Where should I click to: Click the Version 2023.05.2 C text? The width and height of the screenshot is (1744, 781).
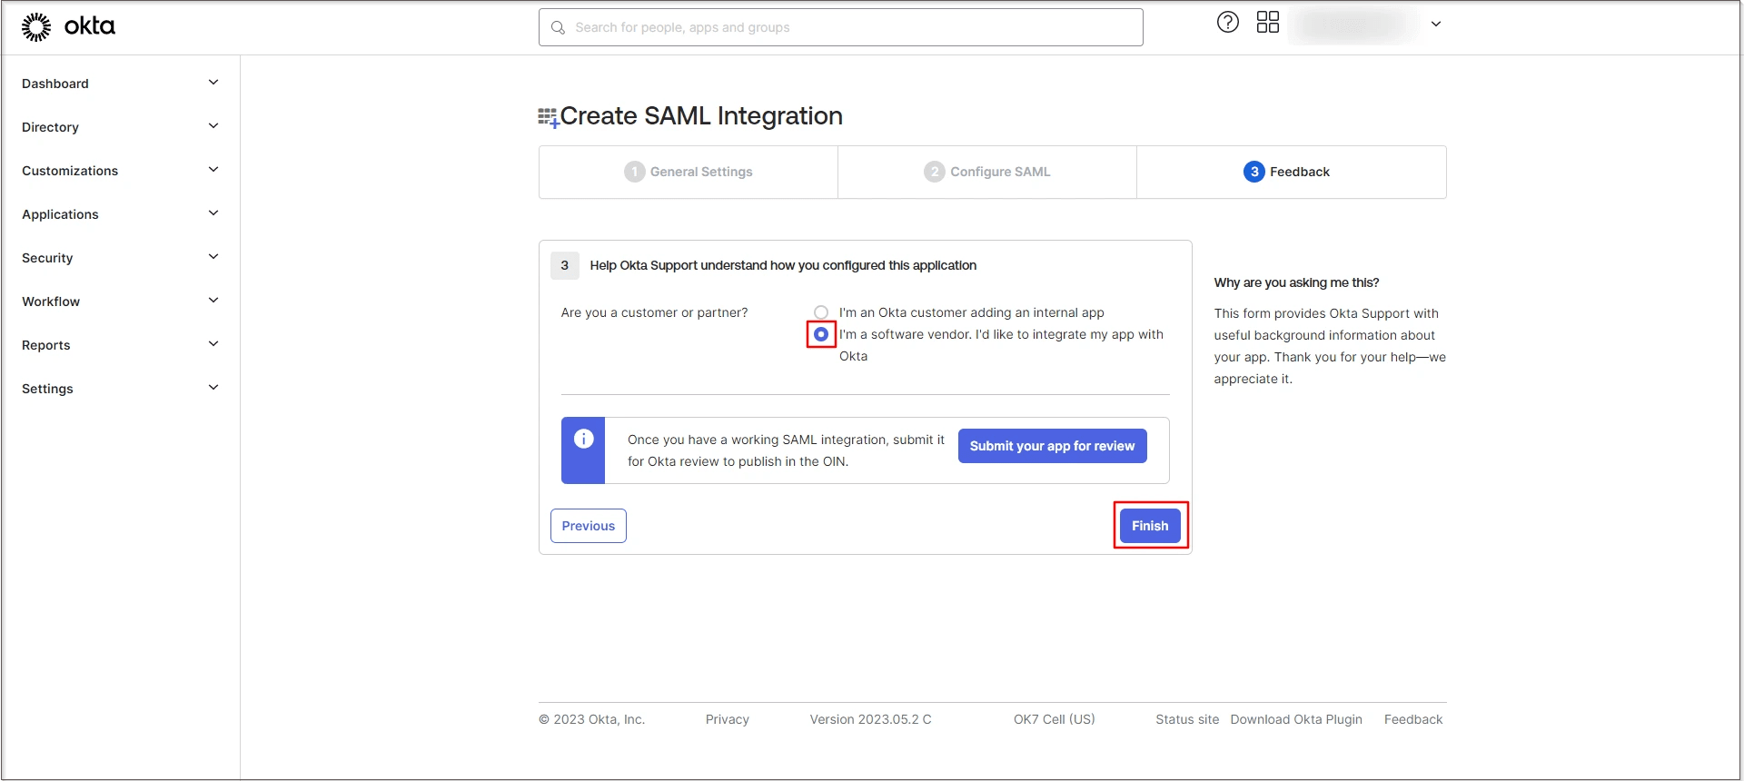pyautogui.click(x=870, y=719)
